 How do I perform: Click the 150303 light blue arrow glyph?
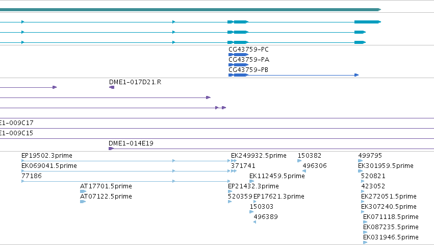coord(251,212)
